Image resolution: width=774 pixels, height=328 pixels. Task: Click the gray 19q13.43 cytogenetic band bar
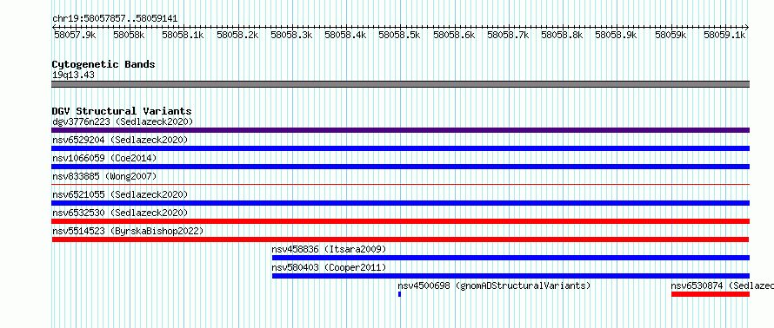click(400, 84)
